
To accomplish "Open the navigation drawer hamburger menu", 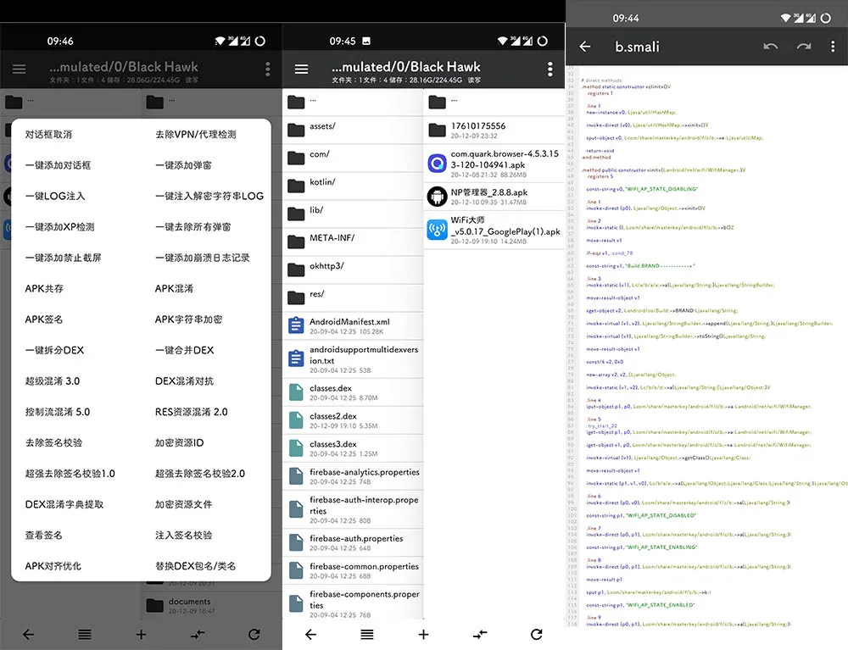I will (301, 69).
